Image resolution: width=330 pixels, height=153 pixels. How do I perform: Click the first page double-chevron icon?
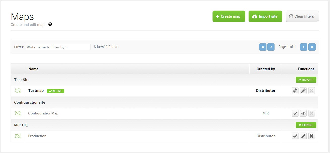[x=263, y=47]
